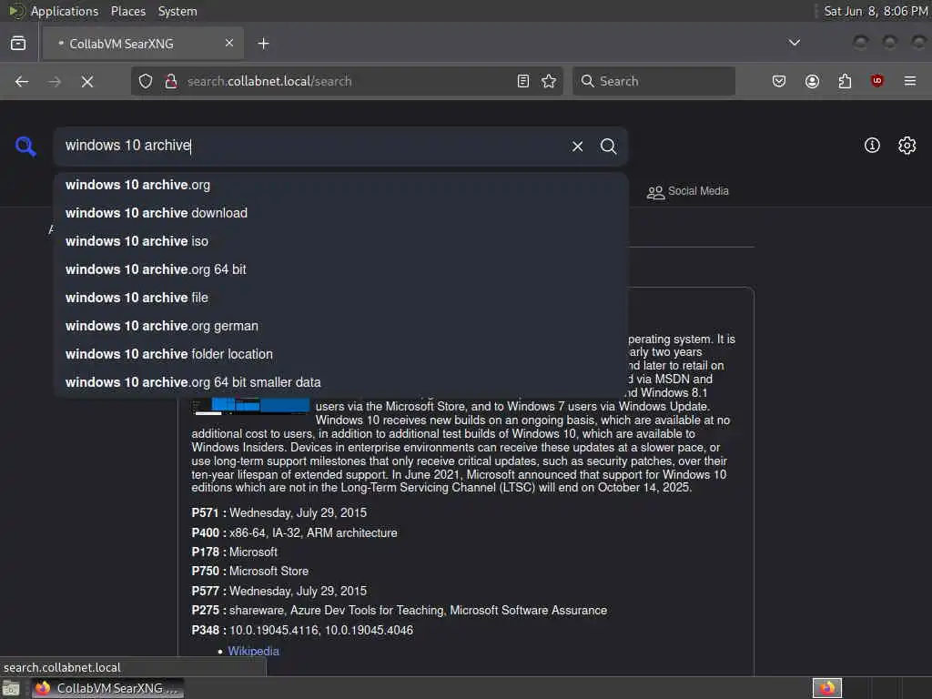Click the Firefox Search box
The height and width of the screenshot is (699, 932).
point(653,81)
